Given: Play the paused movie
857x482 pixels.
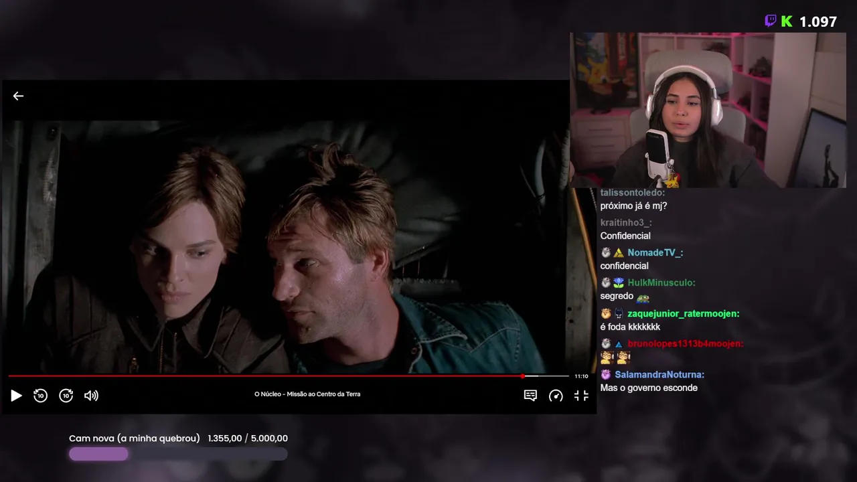Looking at the screenshot, I should tap(16, 396).
